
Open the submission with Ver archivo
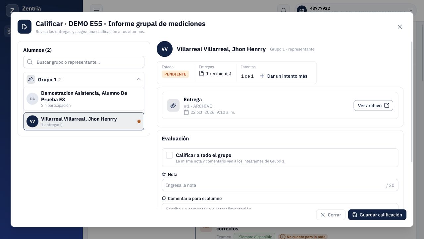(373, 106)
